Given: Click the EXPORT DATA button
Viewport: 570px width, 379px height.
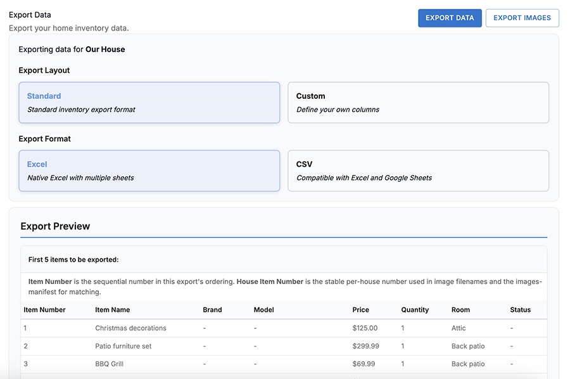Looking at the screenshot, I should click(450, 18).
